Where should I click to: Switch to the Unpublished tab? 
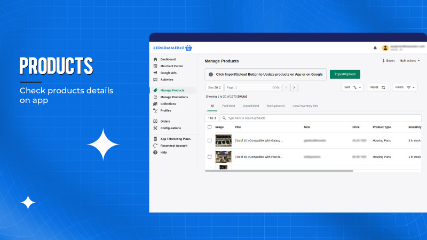point(250,106)
